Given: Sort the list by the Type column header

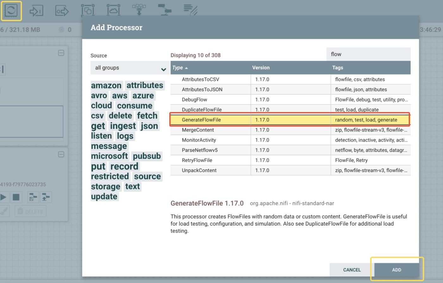Looking at the screenshot, I should tap(178, 68).
